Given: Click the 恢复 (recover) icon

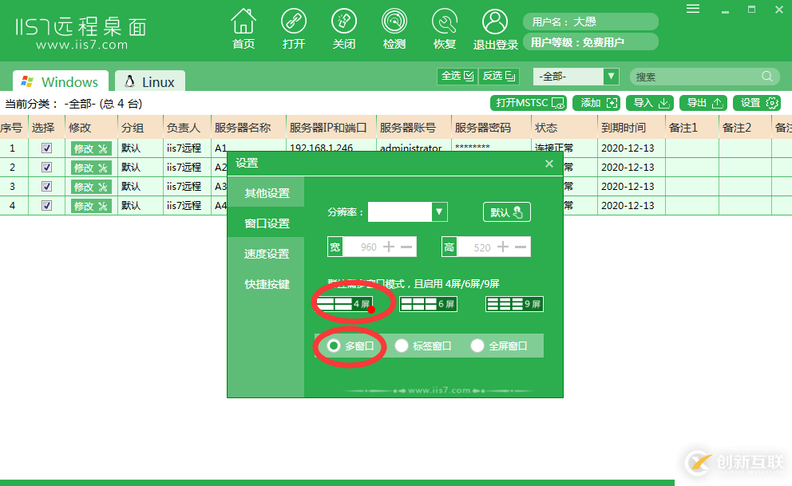Looking at the screenshot, I should pyautogui.click(x=445, y=26).
